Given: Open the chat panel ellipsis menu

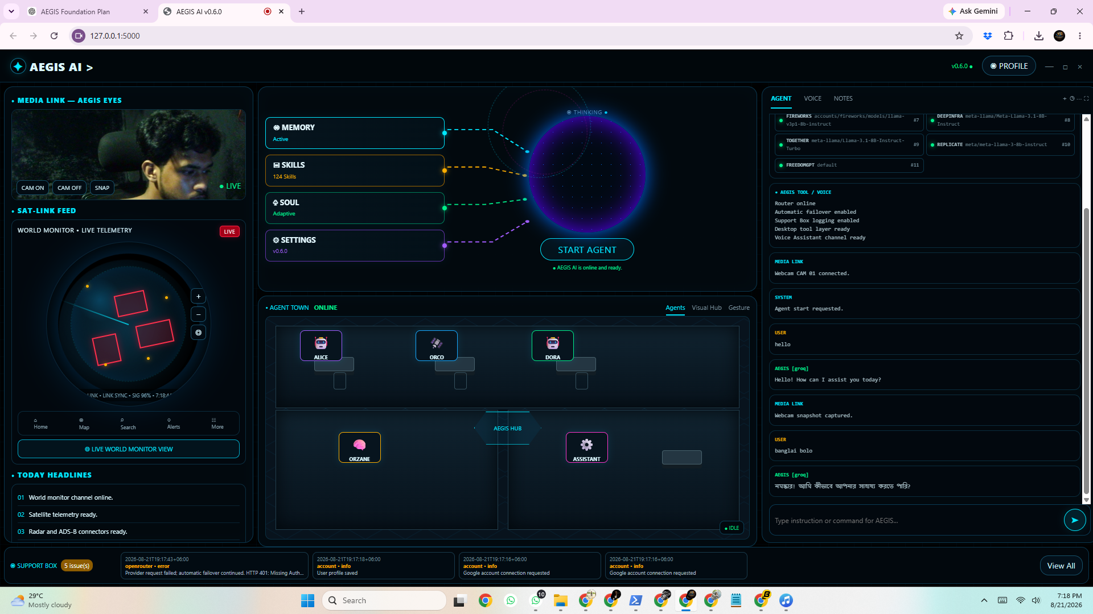Looking at the screenshot, I should tap(1079, 99).
